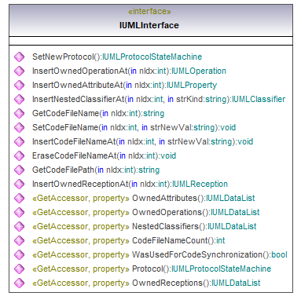Select the InsertNestedClassifierAt operation text
The image size is (301, 296).
pyautogui.click(x=159, y=99)
